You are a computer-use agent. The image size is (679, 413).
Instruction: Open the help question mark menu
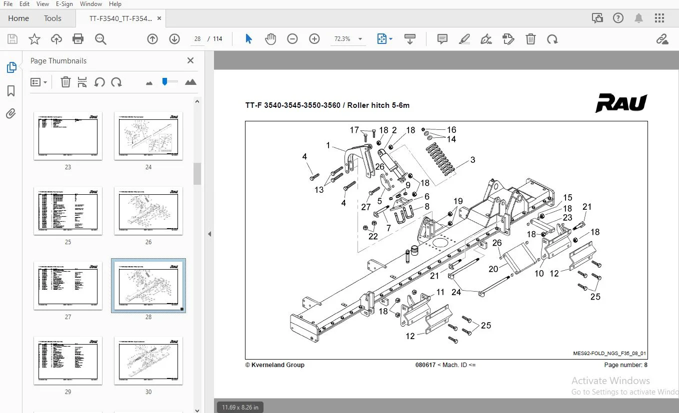click(x=618, y=18)
